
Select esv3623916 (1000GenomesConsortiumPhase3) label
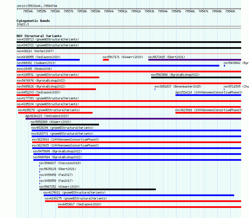(209, 110)
